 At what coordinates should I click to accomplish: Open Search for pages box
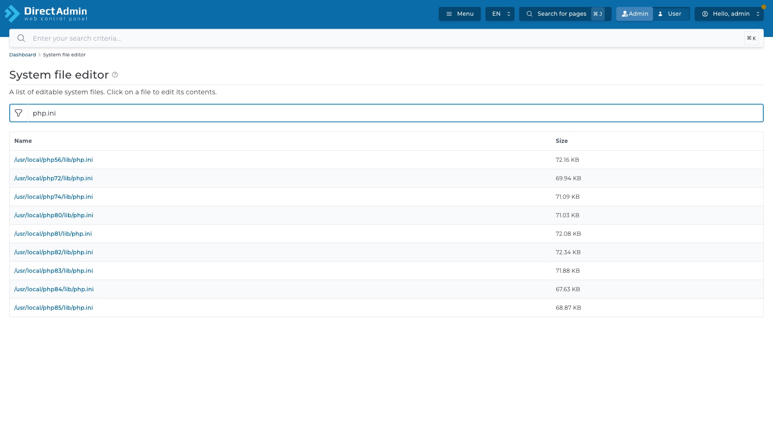click(565, 14)
